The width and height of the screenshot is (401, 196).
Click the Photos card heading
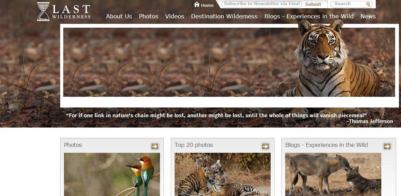[x=73, y=145]
